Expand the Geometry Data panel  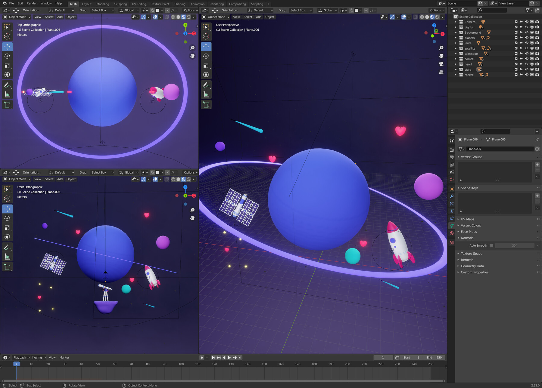472,266
